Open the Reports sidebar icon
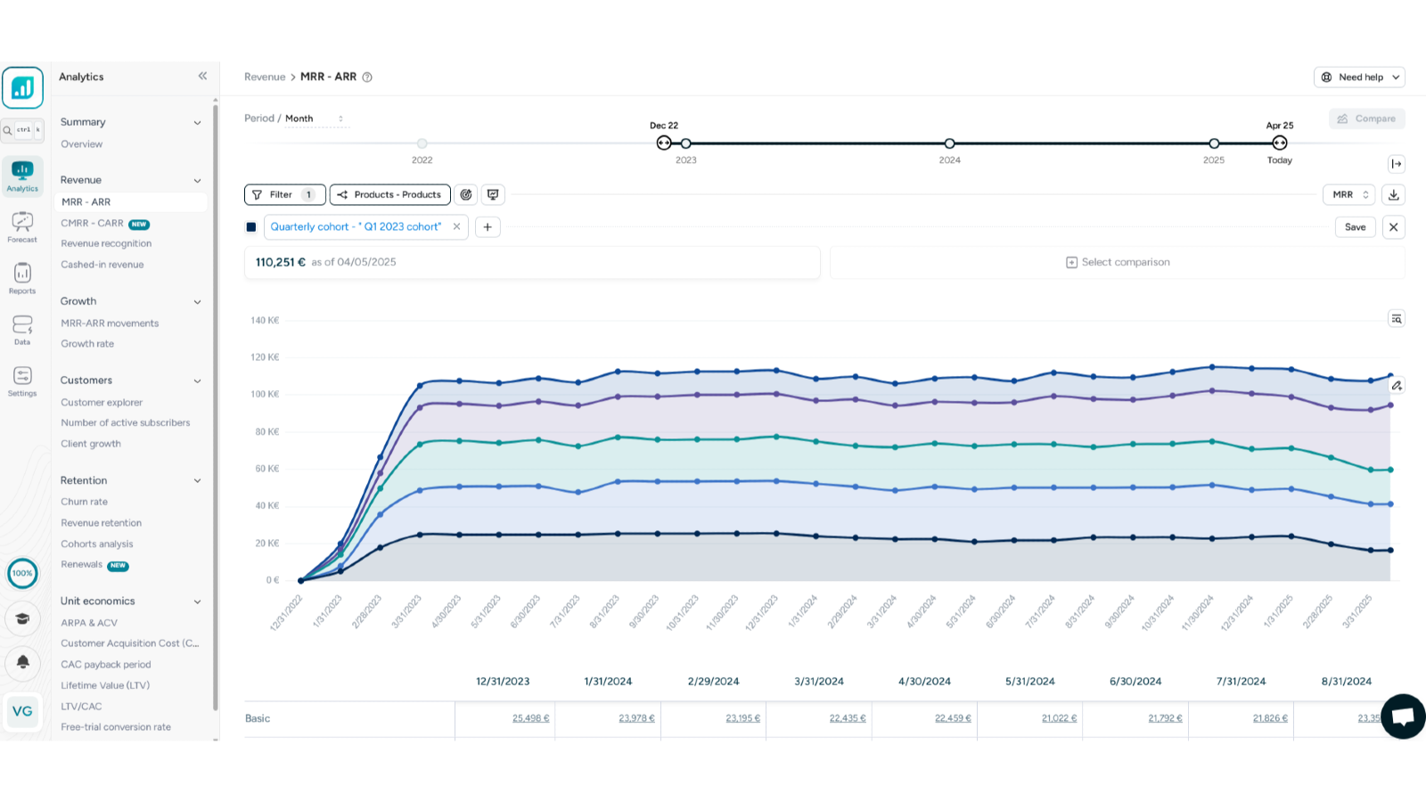The width and height of the screenshot is (1426, 802). tap(22, 278)
